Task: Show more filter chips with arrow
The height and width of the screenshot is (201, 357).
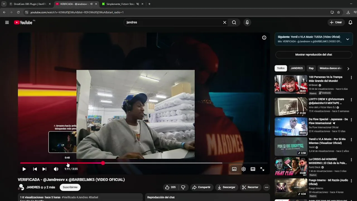Action: click(348, 68)
